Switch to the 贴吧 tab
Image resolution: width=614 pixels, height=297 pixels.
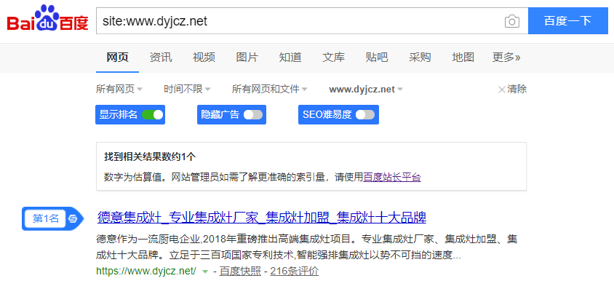point(377,58)
